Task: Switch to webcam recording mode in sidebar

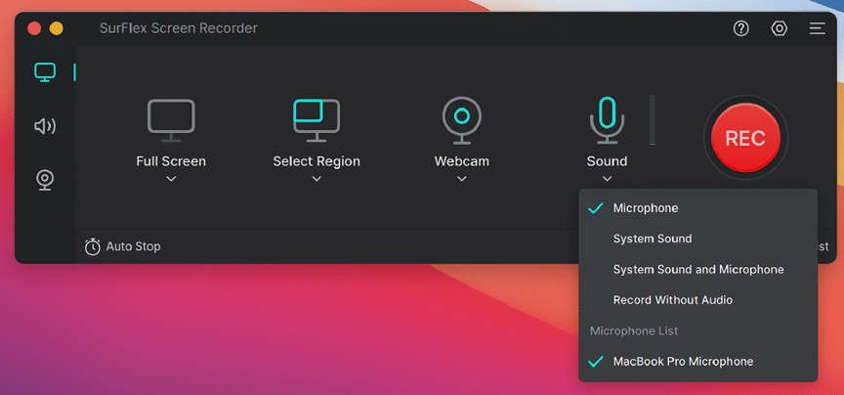Action: tap(45, 180)
